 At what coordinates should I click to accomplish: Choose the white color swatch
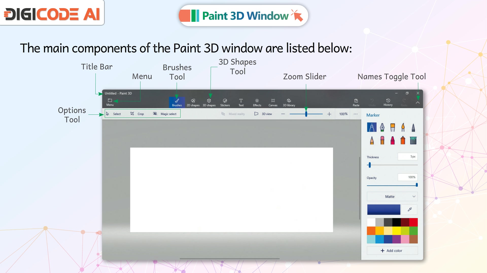(371, 222)
